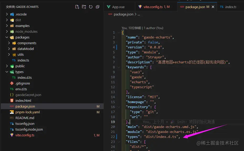
Task: Expand the examples folder chevron
Action: (7, 26)
